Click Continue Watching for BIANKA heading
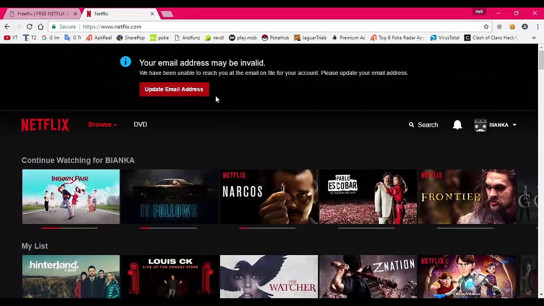544x306 pixels. (x=78, y=160)
